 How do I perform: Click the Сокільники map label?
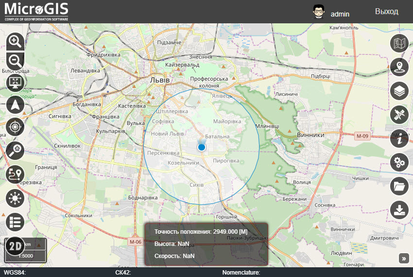[79, 215]
